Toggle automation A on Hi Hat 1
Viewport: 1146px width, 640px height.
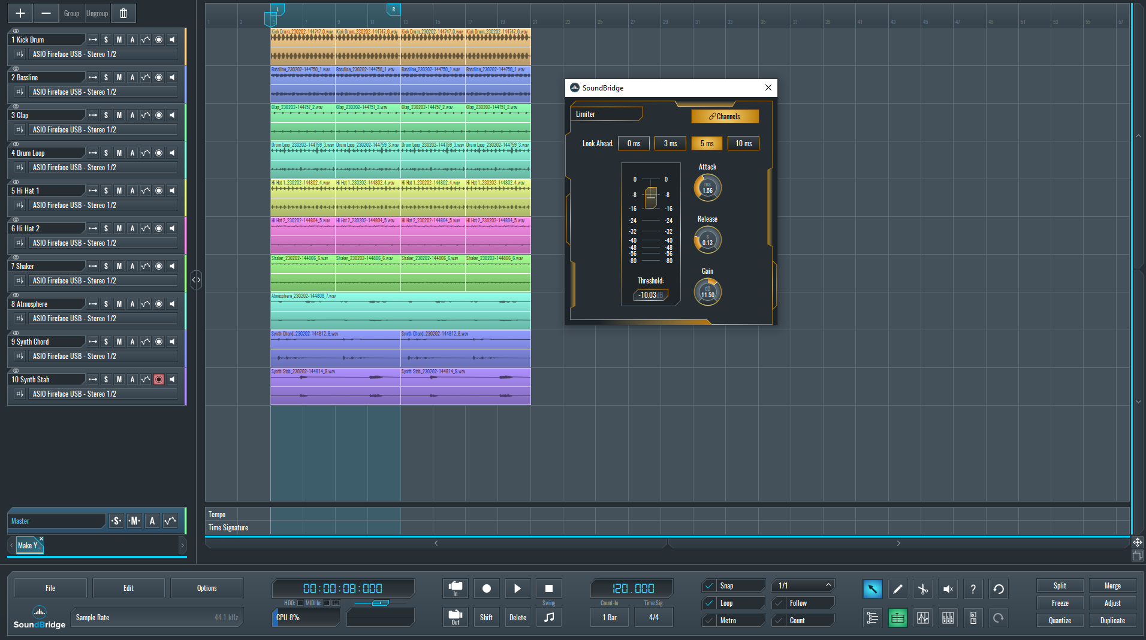pyautogui.click(x=132, y=191)
